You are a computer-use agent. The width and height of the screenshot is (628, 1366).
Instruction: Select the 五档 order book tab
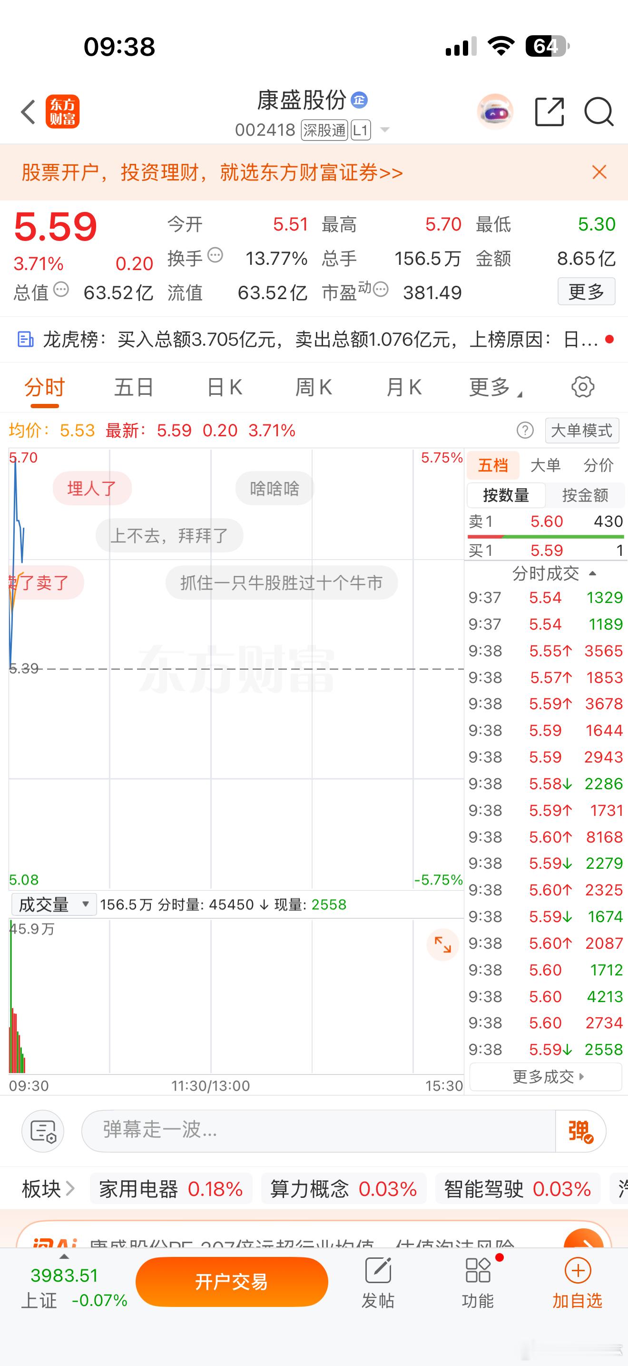(x=493, y=465)
